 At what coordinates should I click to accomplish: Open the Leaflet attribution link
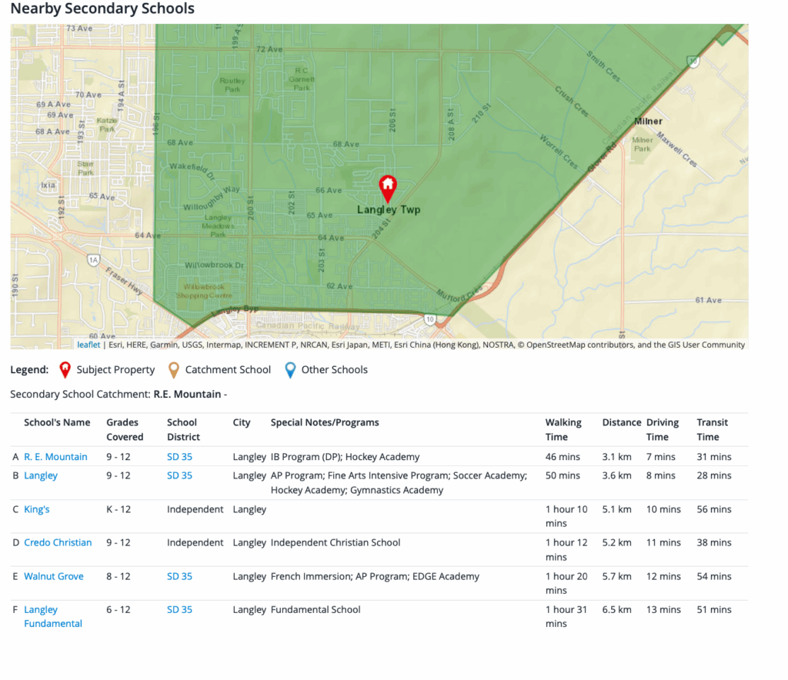click(88, 345)
